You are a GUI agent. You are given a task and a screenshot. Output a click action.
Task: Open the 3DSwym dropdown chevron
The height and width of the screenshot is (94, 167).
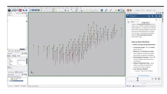pyautogui.click(x=136, y=16)
